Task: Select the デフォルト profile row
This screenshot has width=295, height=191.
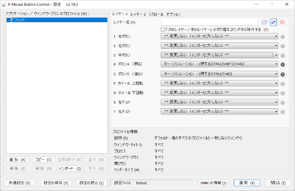Action: (57, 20)
